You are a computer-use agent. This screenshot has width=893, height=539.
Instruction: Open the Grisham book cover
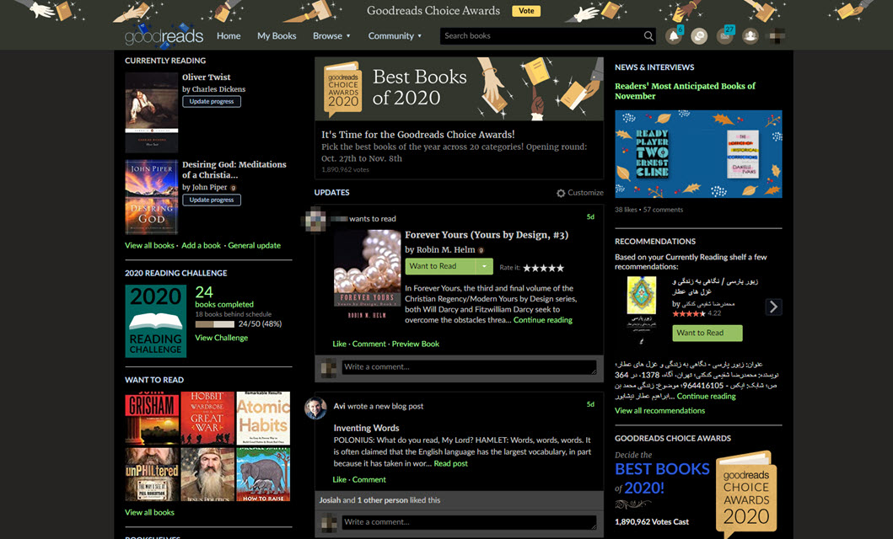(x=152, y=418)
